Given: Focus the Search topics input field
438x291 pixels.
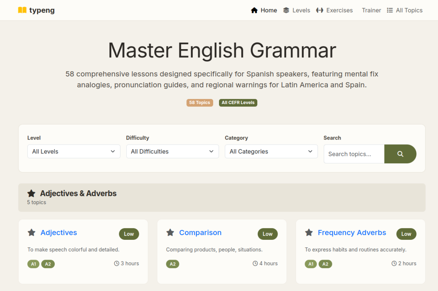Looking at the screenshot, I should pyautogui.click(x=354, y=154).
